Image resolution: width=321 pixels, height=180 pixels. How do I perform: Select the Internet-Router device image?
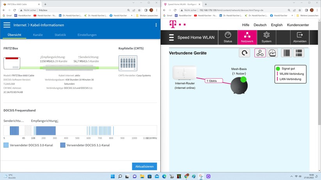pos(184,72)
